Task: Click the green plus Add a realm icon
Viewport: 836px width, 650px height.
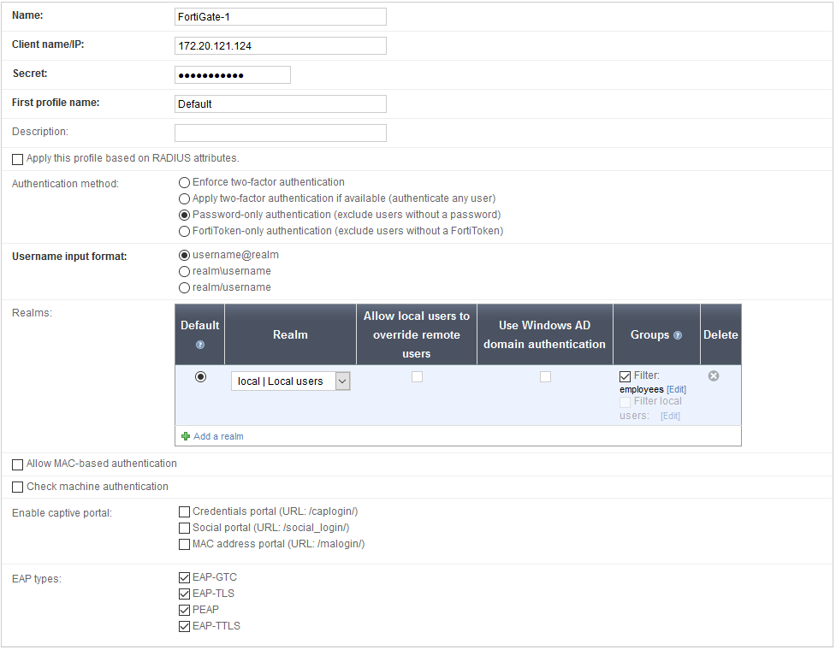Action: pos(186,436)
